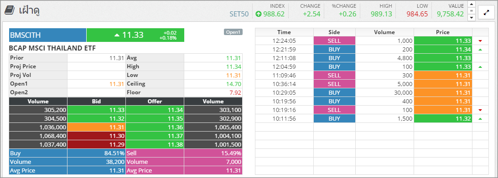The height and width of the screenshot is (178, 498).
Task: Click the time cell 10:19:56
Action: click(x=284, y=102)
